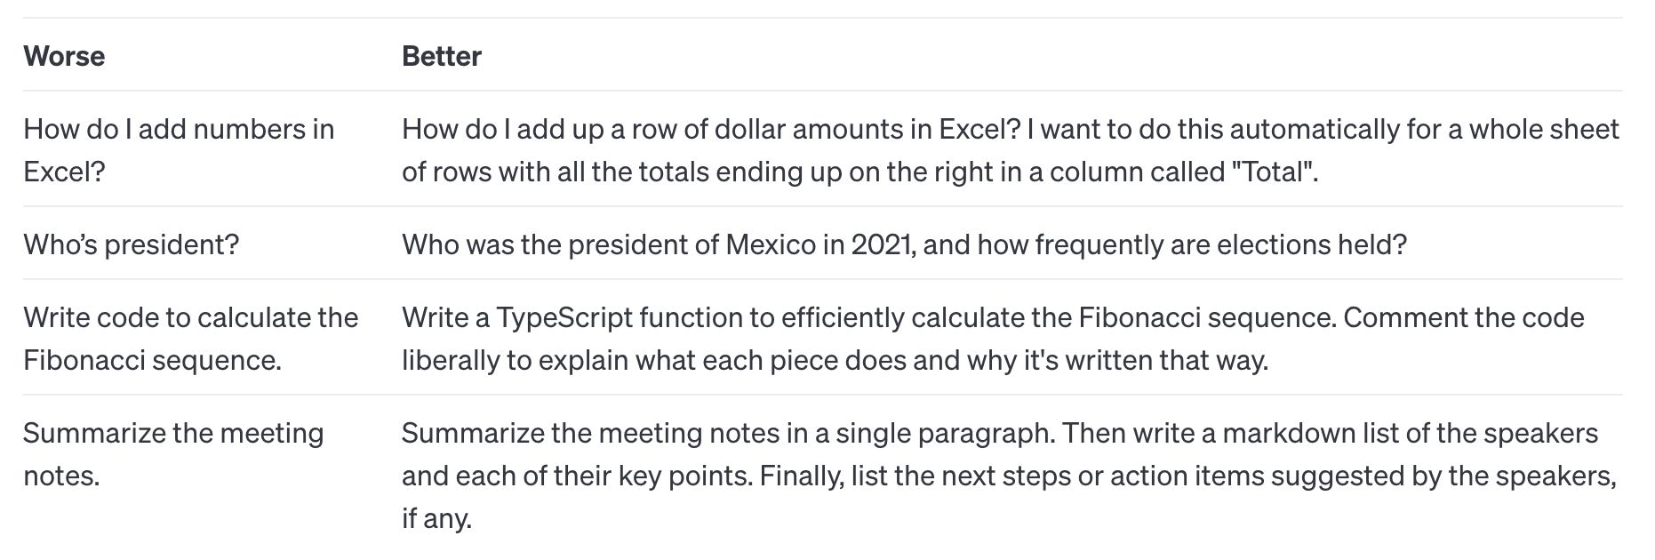Click the trailing text "if any."

click(x=436, y=517)
